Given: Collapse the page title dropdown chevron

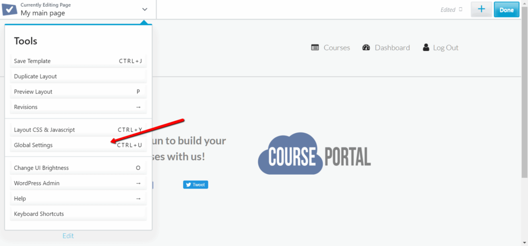Looking at the screenshot, I should [145, 9].
